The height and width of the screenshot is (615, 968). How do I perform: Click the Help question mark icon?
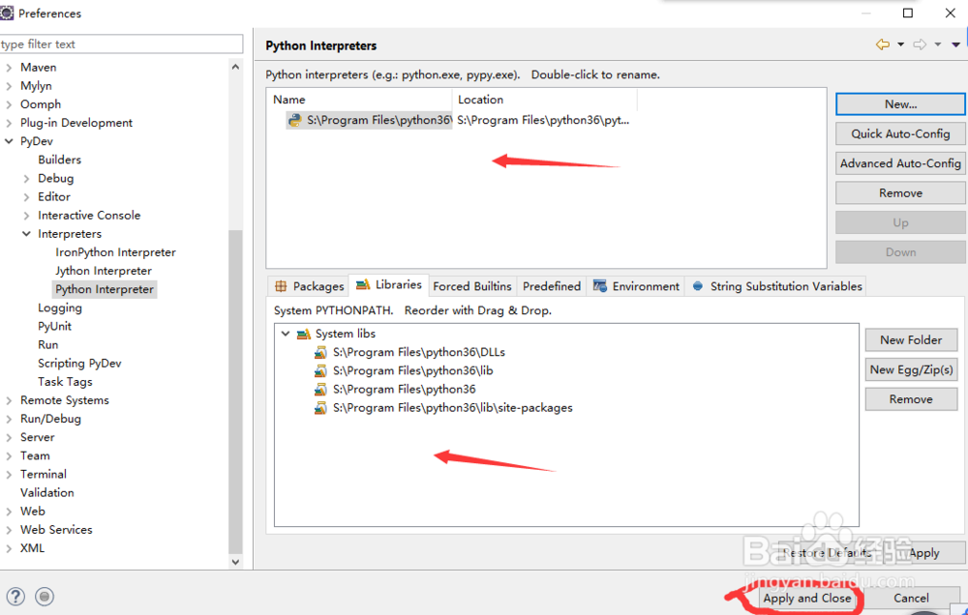pos(15,597)
